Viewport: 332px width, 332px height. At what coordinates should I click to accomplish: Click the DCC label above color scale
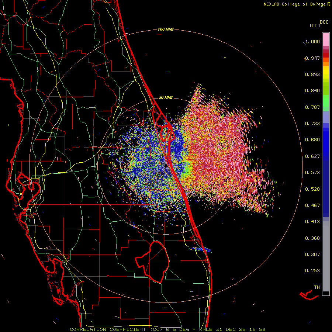(x=324, y=22)
